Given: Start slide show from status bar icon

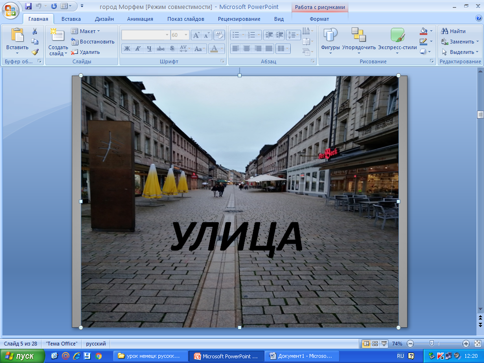Looking at the screenshot, I should tap(384, 344).
